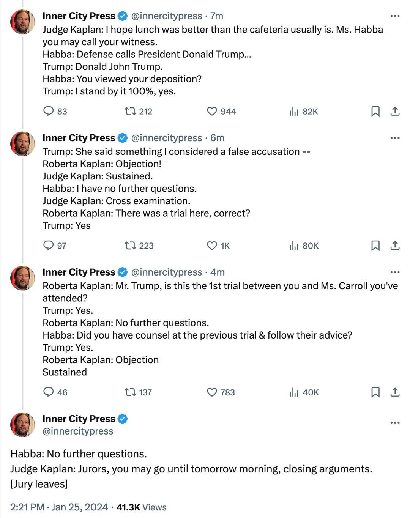Reply to the tweet with 97 replies
Image resolution: width=410 pixels, height=518 pixels.
(49, 246)
